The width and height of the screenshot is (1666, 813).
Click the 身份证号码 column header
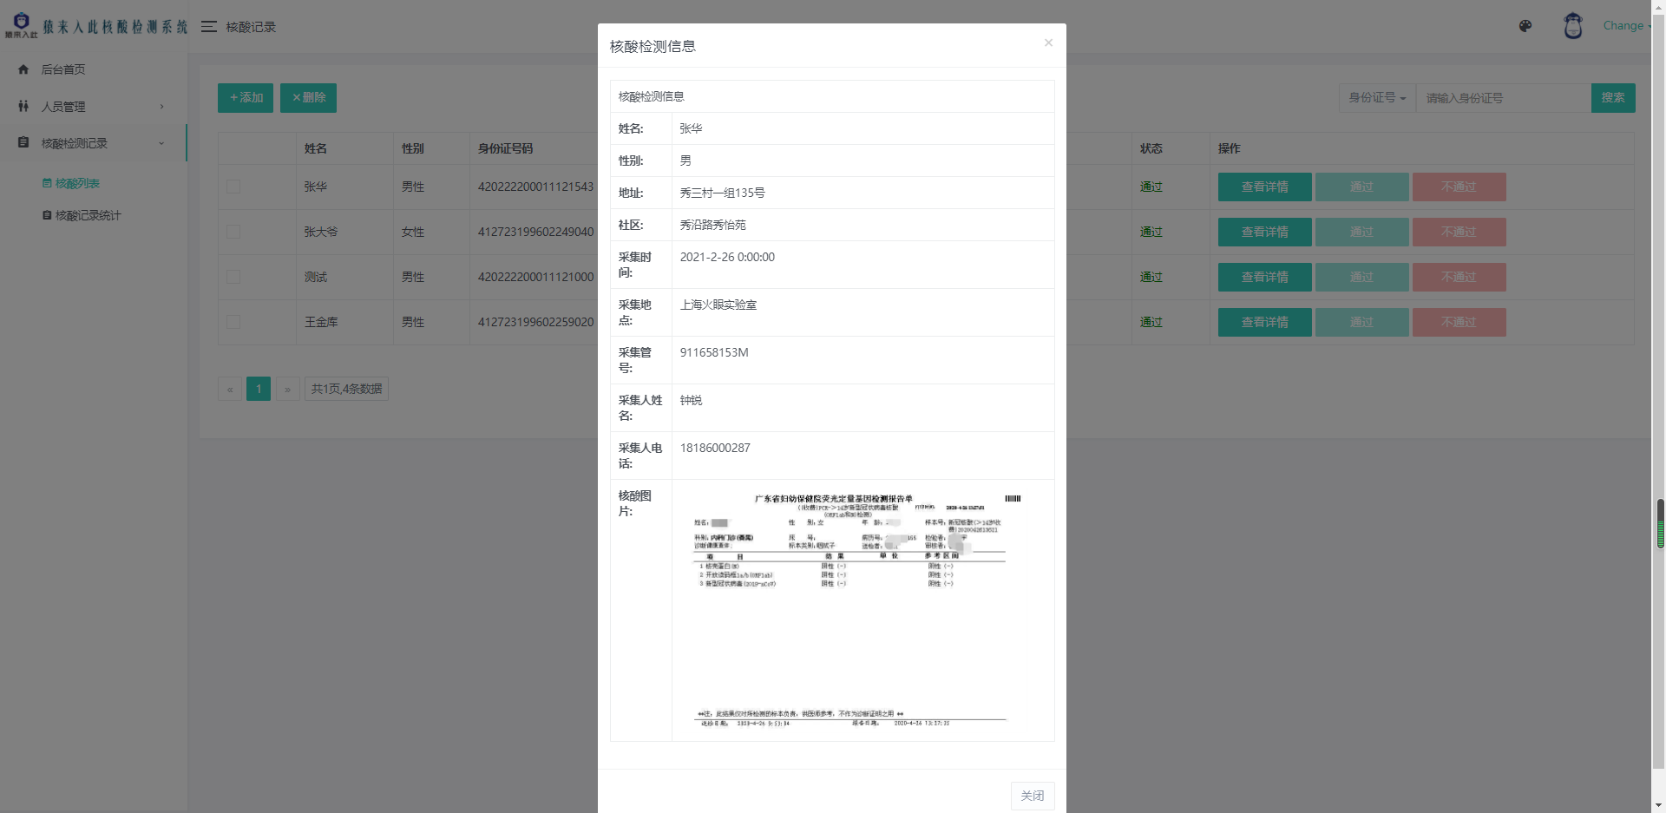point(505,148)
